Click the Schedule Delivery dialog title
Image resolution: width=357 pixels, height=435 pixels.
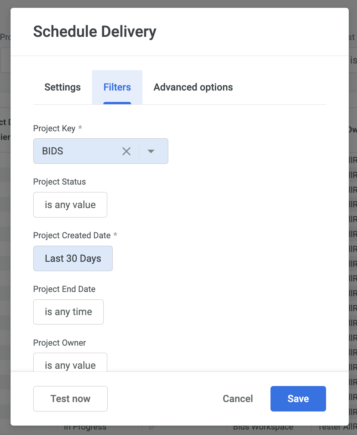click(95, 31)
